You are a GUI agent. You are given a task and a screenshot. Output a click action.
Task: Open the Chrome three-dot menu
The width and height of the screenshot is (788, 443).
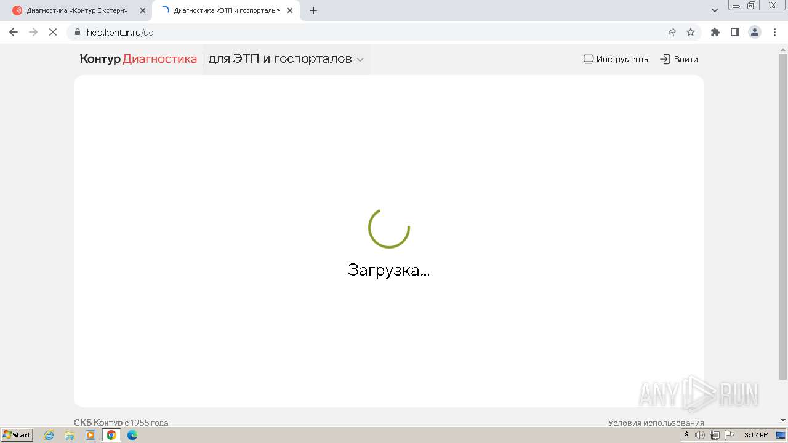tap(774, 33)
